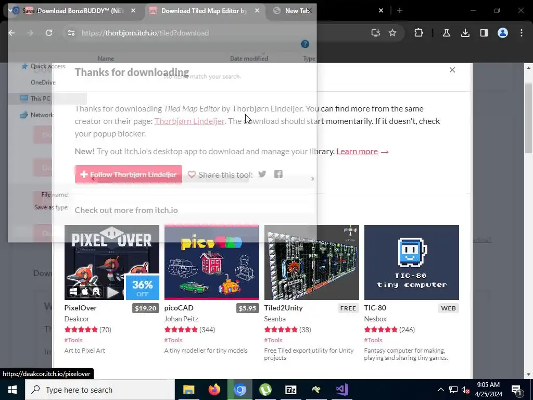Open Visual Studio from the taskbar
Screen dimensions: 533x400
point(341,390)
